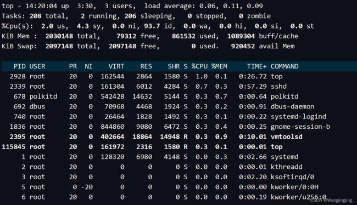The width and height of the screenshot is (357, 205).
Task: Click the systemd-logind process name
Action: [298, 117]
